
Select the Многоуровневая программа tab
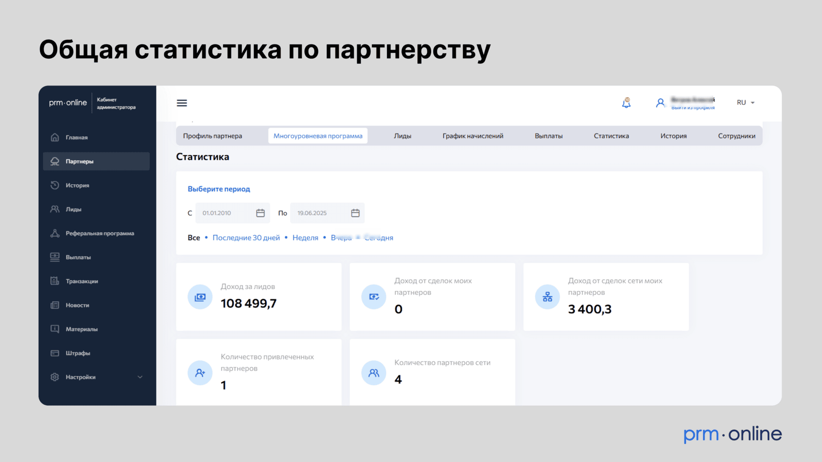(318, 136)
